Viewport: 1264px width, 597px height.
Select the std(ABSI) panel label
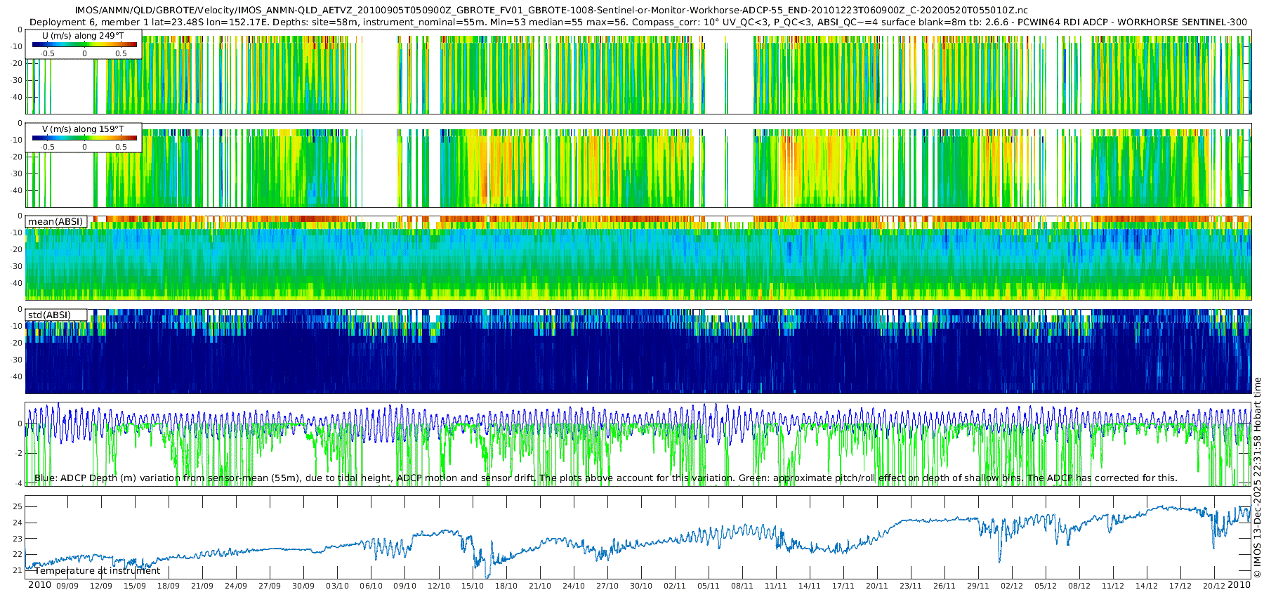(x=49, y=315)
